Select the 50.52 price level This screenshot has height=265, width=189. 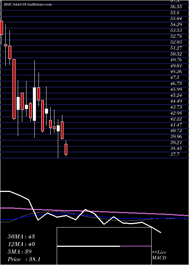tap(176, 54)
